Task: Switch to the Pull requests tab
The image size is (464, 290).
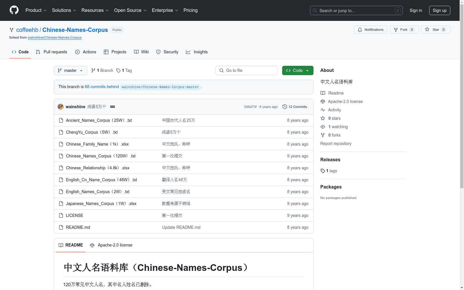Action: pyautogui.click(x=51, y=52)
